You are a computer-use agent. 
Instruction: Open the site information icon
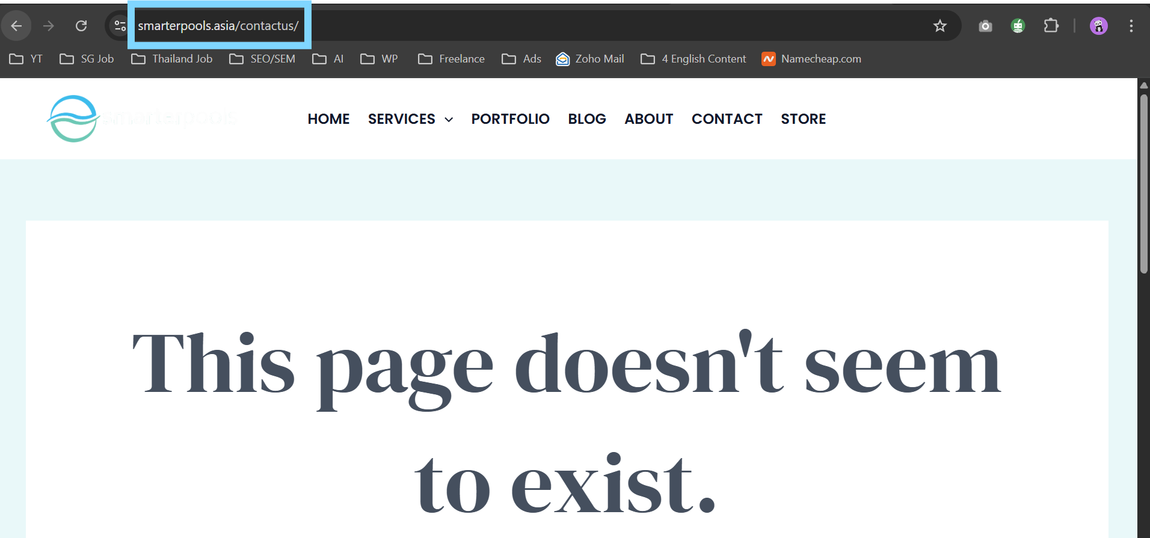120,26
